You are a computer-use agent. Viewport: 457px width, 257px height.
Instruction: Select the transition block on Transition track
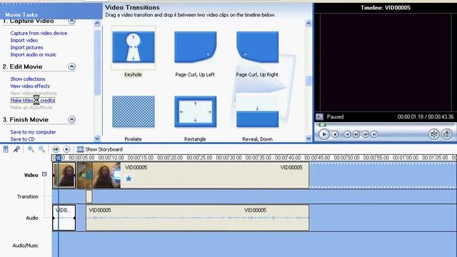pyautogui.click(x=89, y=196)
